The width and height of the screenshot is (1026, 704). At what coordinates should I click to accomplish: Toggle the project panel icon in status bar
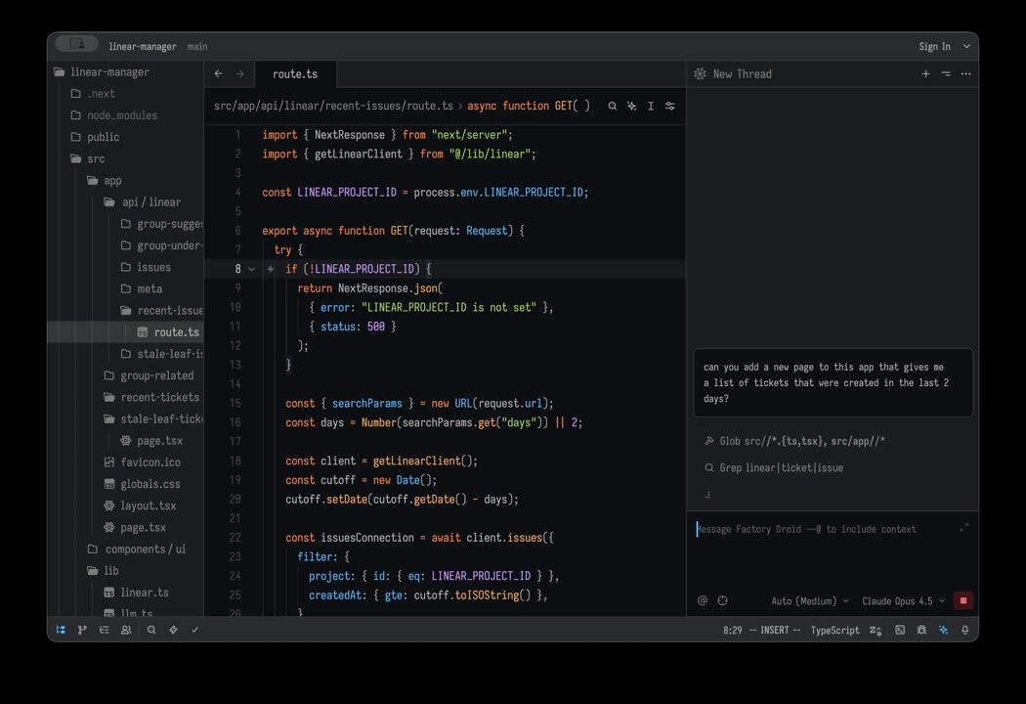[61, 631]
